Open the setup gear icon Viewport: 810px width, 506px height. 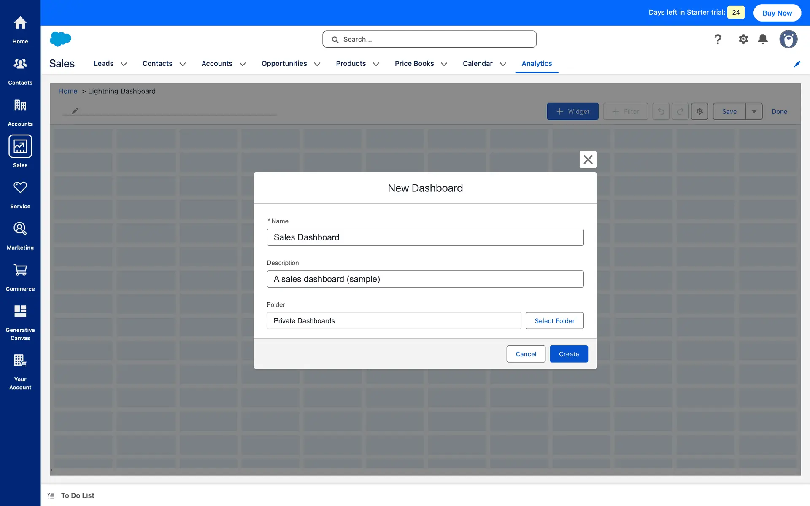click(743, 39)
